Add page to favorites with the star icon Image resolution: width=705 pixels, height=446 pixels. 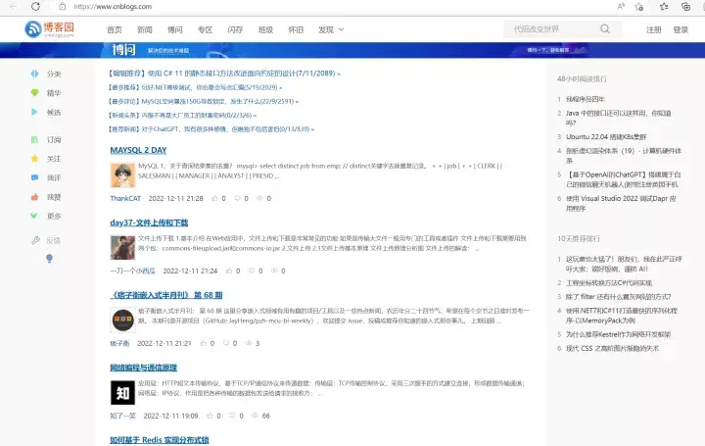tap(638, 6)
